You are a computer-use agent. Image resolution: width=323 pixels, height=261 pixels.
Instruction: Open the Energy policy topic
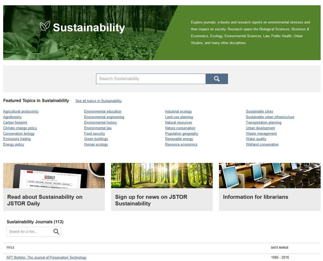(14, 144)
